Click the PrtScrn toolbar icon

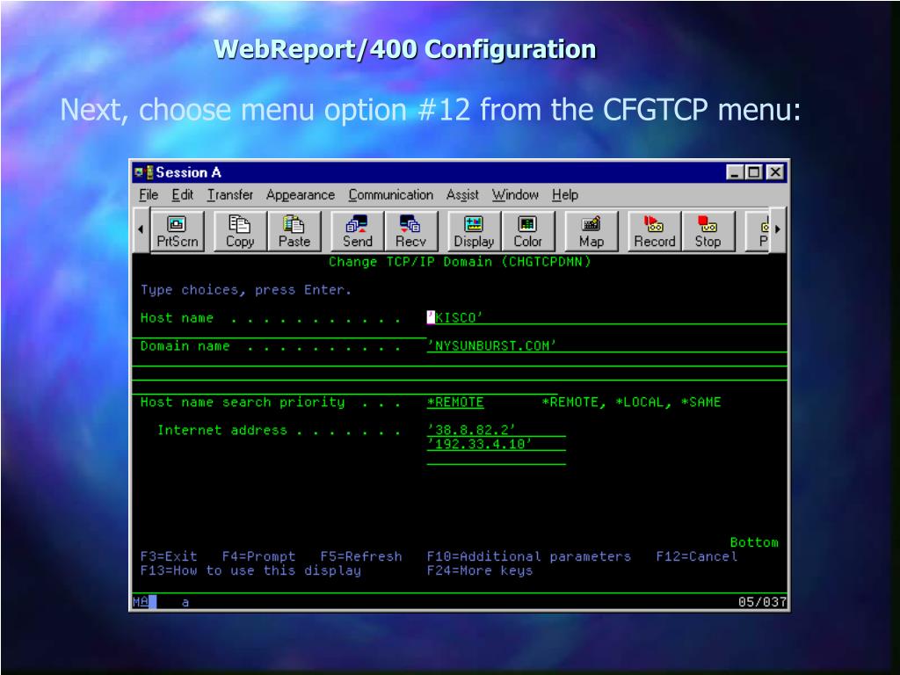coord(177,231)
